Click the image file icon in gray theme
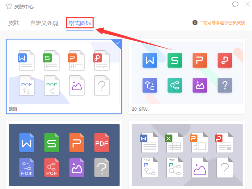Viewport: 252px width, 189px height. pyautogui.click(x=200, y=167)
